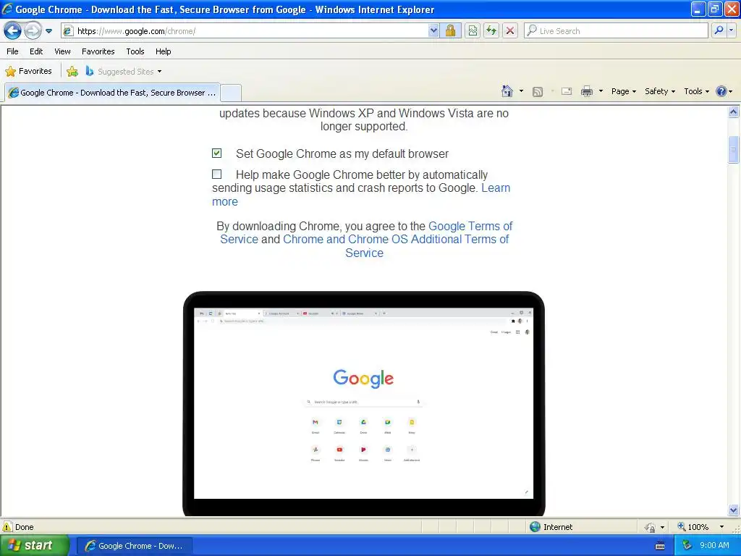Open the Safety command bar menu
This screenshot has width=741, height=556.
660,91
